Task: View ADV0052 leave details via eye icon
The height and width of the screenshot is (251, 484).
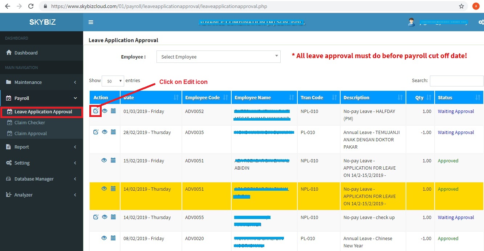Action: click(x=105, y=111)
